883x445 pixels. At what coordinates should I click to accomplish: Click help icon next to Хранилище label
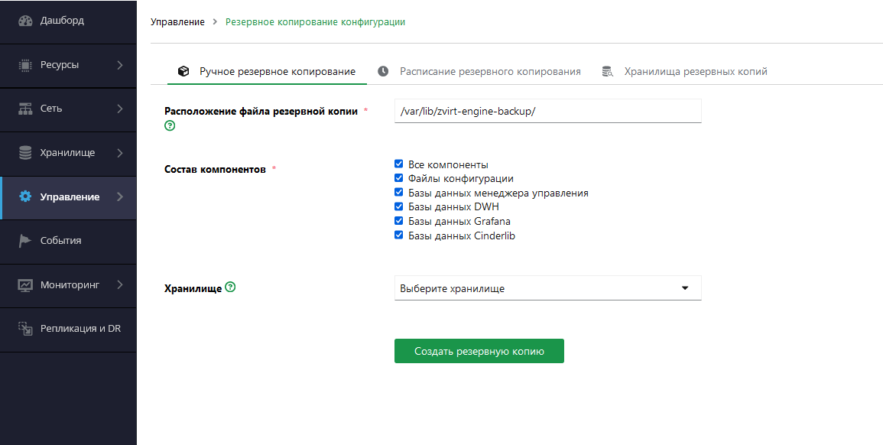(x=230, y=287)
